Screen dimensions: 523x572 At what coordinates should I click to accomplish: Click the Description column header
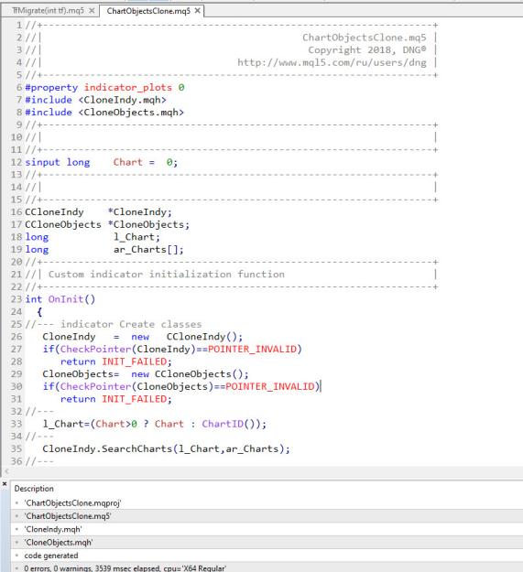pyautogui.click(x=34, y=489)
